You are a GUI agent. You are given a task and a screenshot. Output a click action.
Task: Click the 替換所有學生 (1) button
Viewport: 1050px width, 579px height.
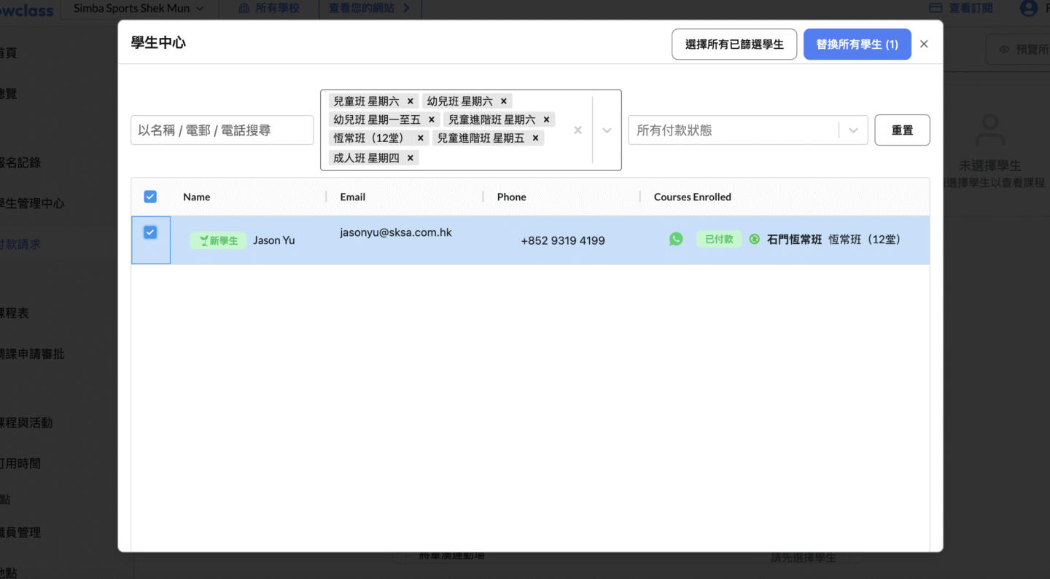[857, 44]
